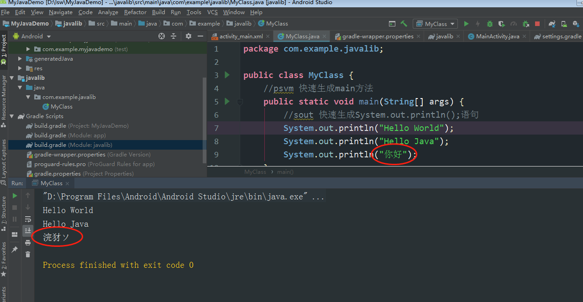Run the MyClass configuration

click(x=466, y=23)
